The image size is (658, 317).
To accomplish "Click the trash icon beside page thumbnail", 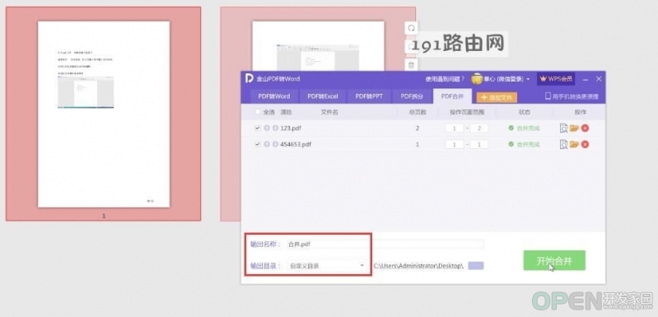I will [411, 64].
